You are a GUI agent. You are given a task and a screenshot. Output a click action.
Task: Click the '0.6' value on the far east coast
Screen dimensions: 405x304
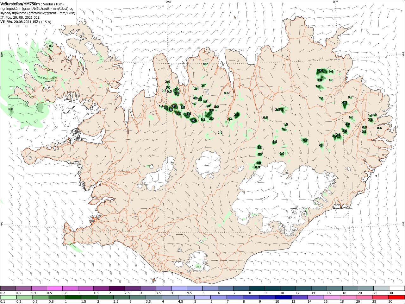click(x=379, y=128)
